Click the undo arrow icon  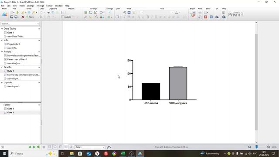point(41,17)
